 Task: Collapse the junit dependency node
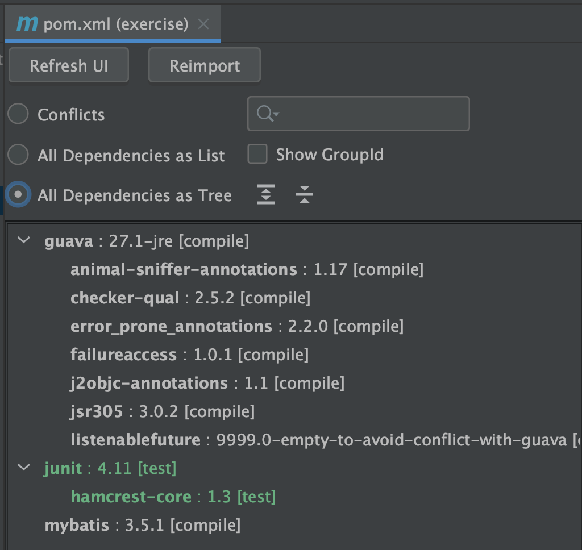[24, 468]
